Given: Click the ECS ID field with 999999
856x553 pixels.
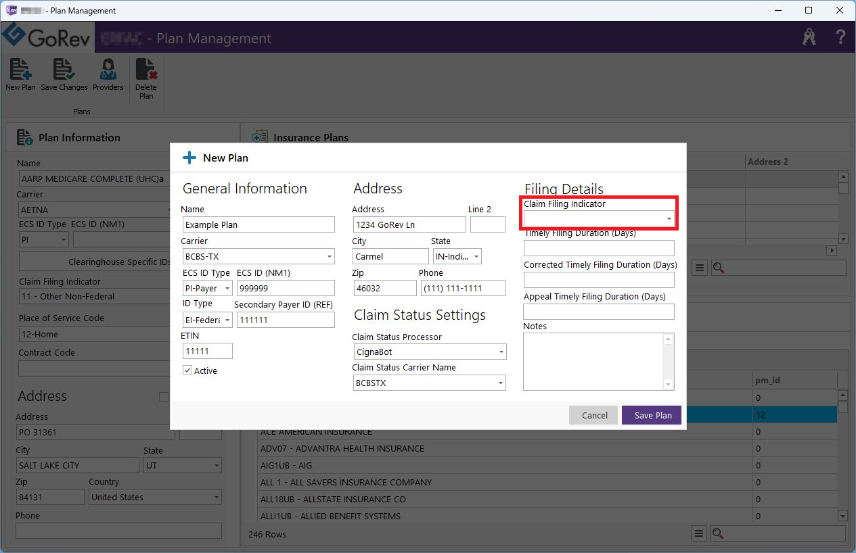Looking at the screenshot, I should tap(286, 288).
